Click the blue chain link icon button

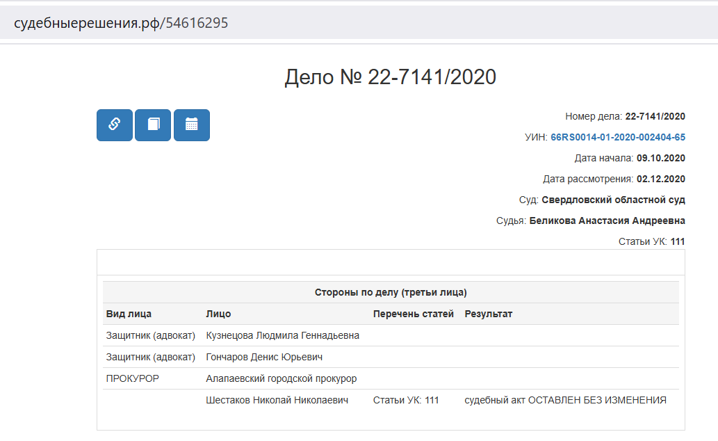(x=114, y=125)
